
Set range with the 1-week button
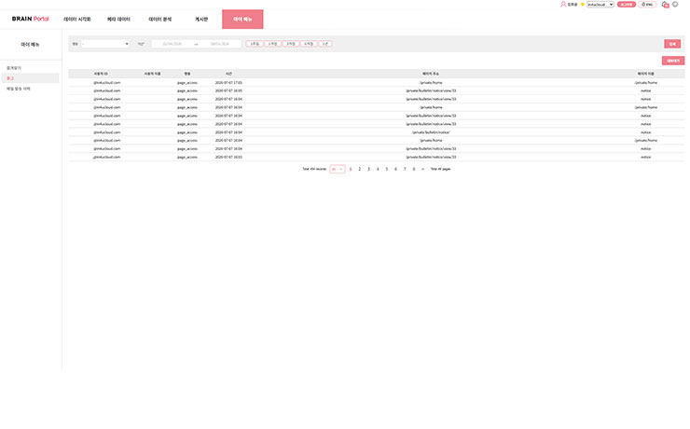coord(255,44)
